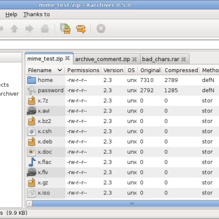The width and height of the screenshot is (219, 219).
Task: Click the 'x.flac' filename text
Action: coord(45,162)
